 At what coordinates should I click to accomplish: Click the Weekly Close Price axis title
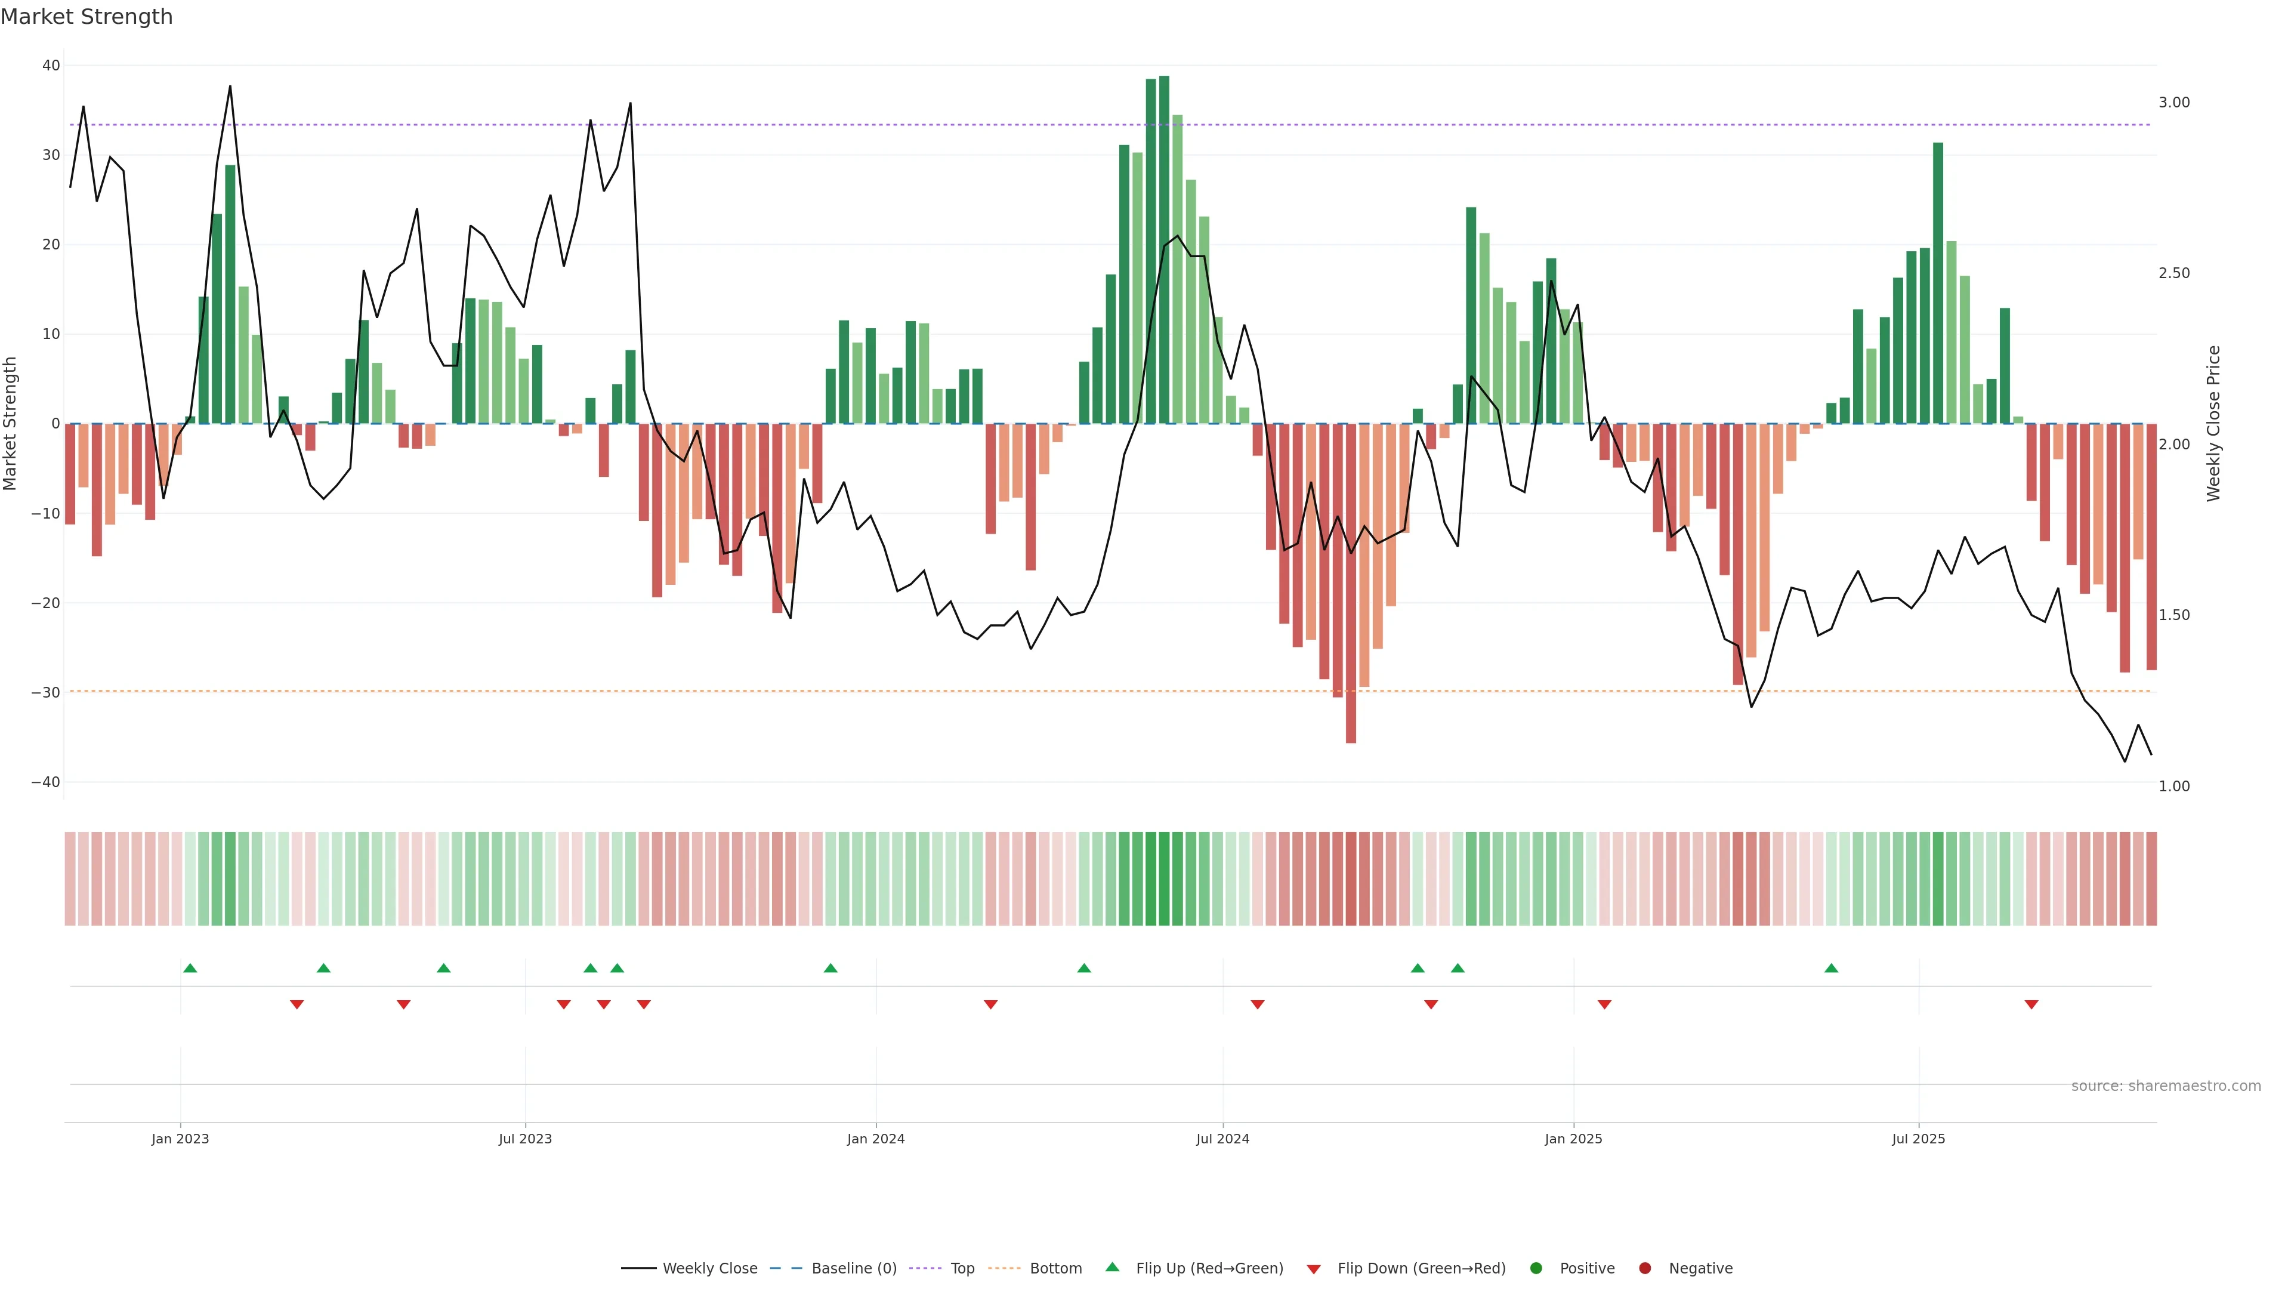click(x=2213, y=424)
